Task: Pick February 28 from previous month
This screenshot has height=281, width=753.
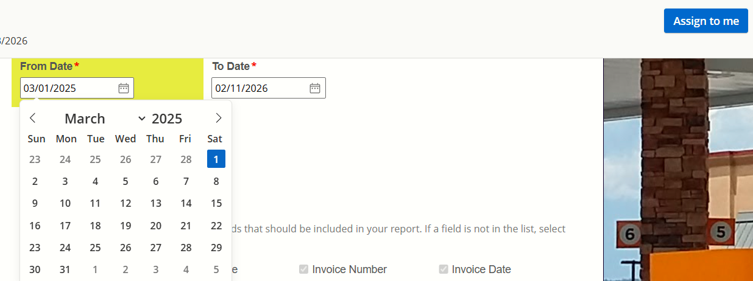Action: pyautogui.click(x=186, y=159)
